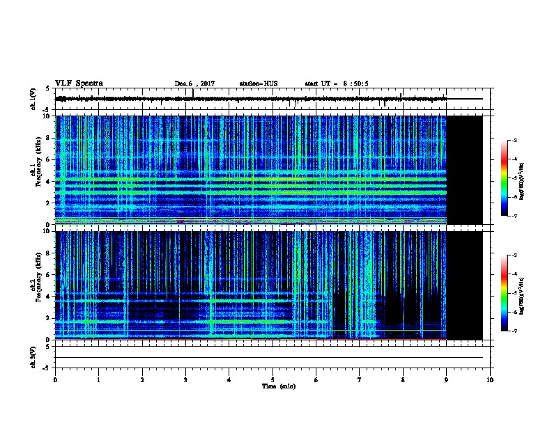The width and height of the screenshot is (552, 426).
Task: Click the "station=HUS" header label
Action: click(259, 84)
